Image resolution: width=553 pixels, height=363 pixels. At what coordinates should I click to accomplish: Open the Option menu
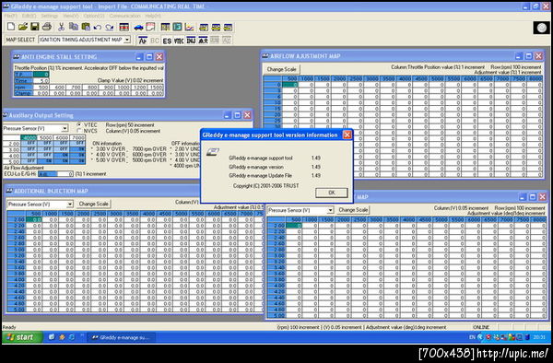94,16
